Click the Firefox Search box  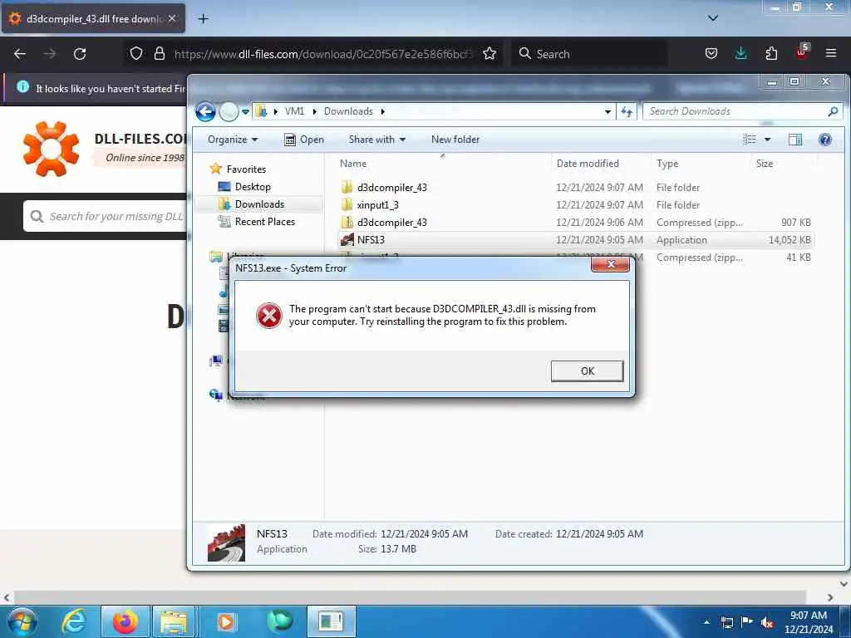coord(589,54)
